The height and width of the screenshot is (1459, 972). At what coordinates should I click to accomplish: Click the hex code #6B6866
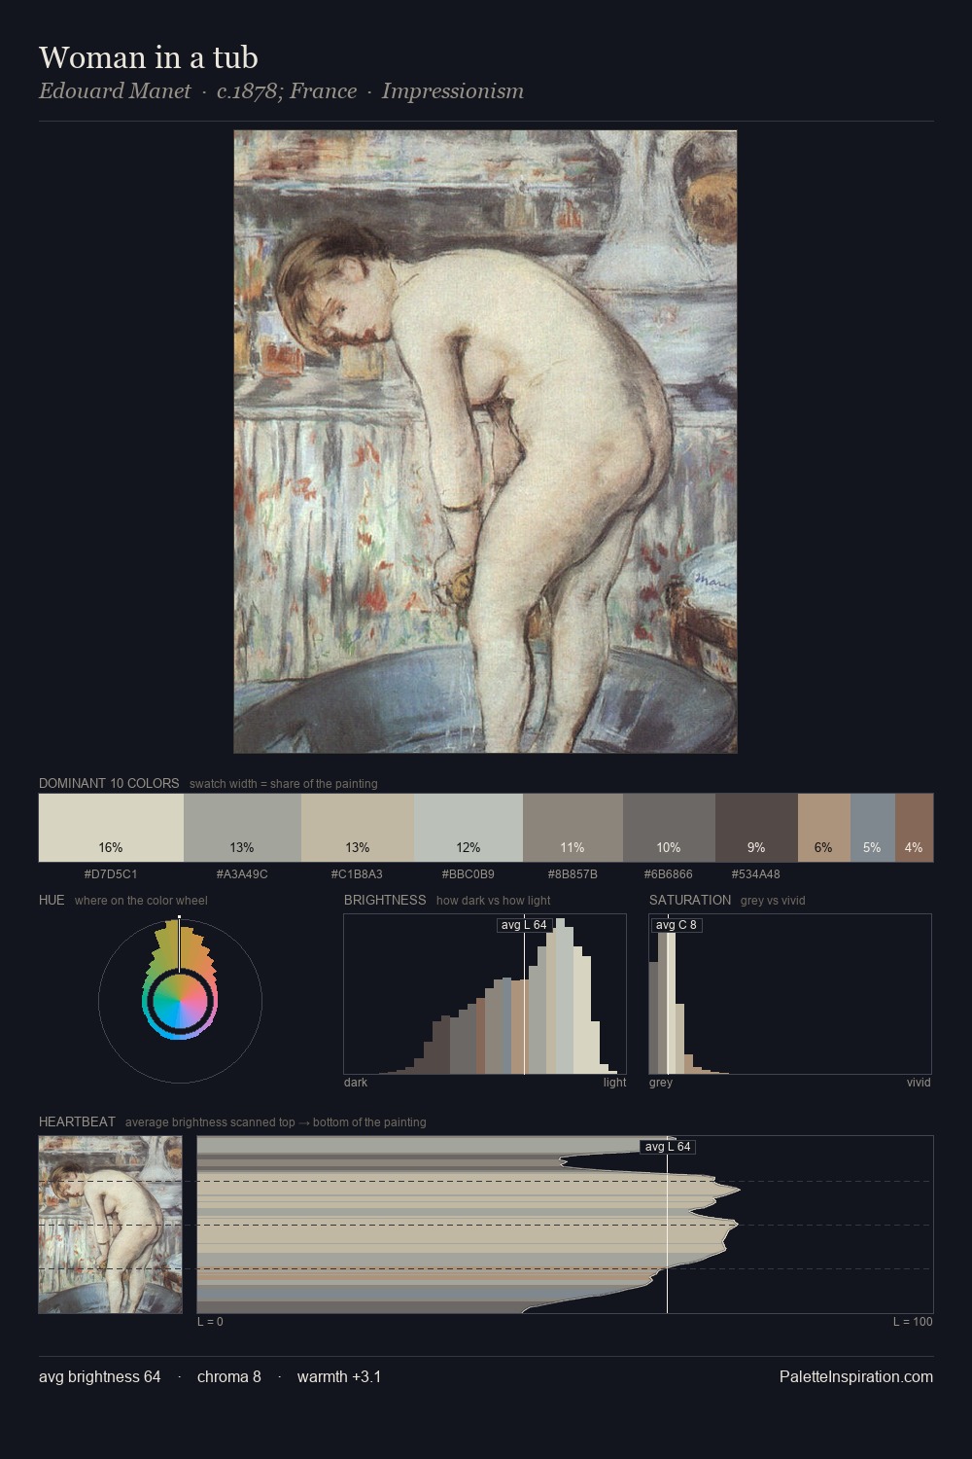tap(669, 874)
